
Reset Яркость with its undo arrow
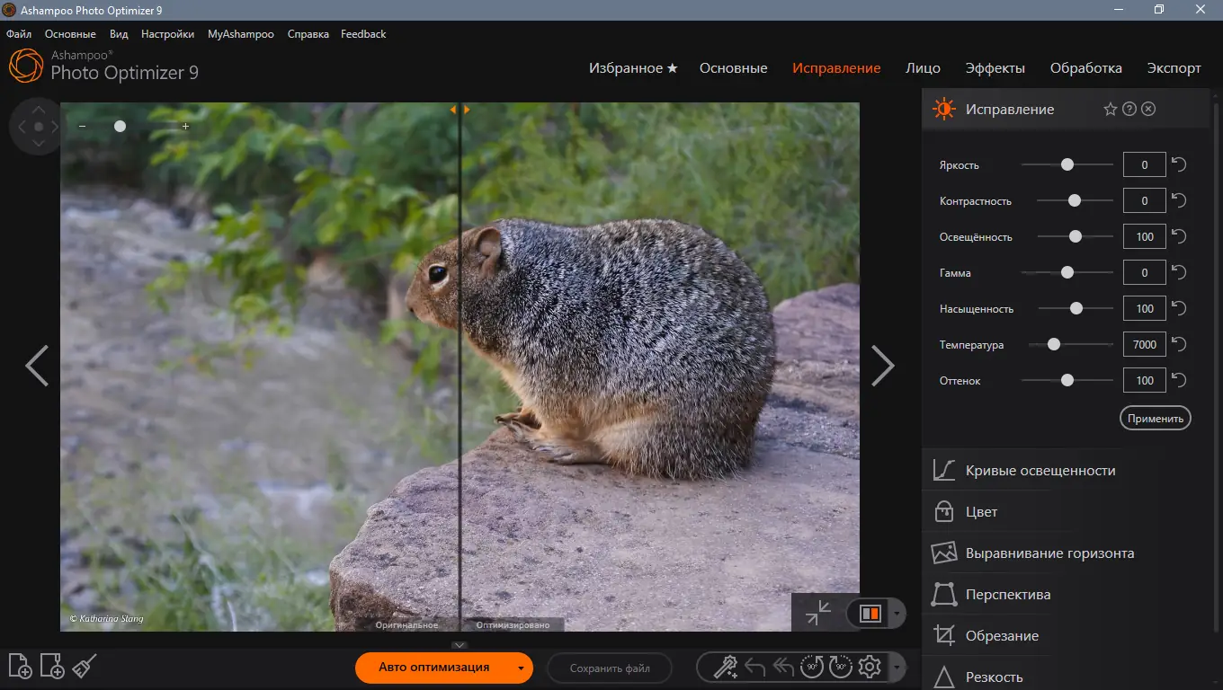coord(1179,164)
